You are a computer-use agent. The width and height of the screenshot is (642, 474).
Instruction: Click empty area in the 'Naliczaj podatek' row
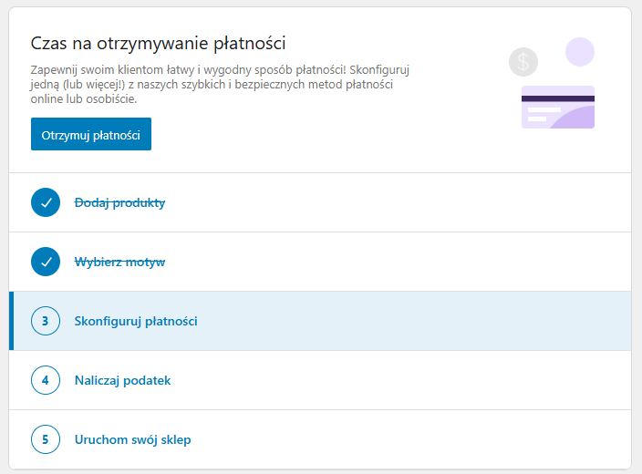[410, 380]
